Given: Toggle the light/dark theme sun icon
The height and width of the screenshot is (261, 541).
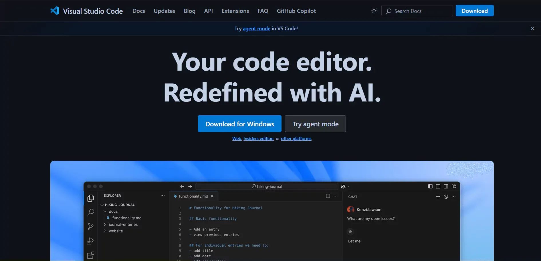Looking at the screenshot, I should 374,11.
